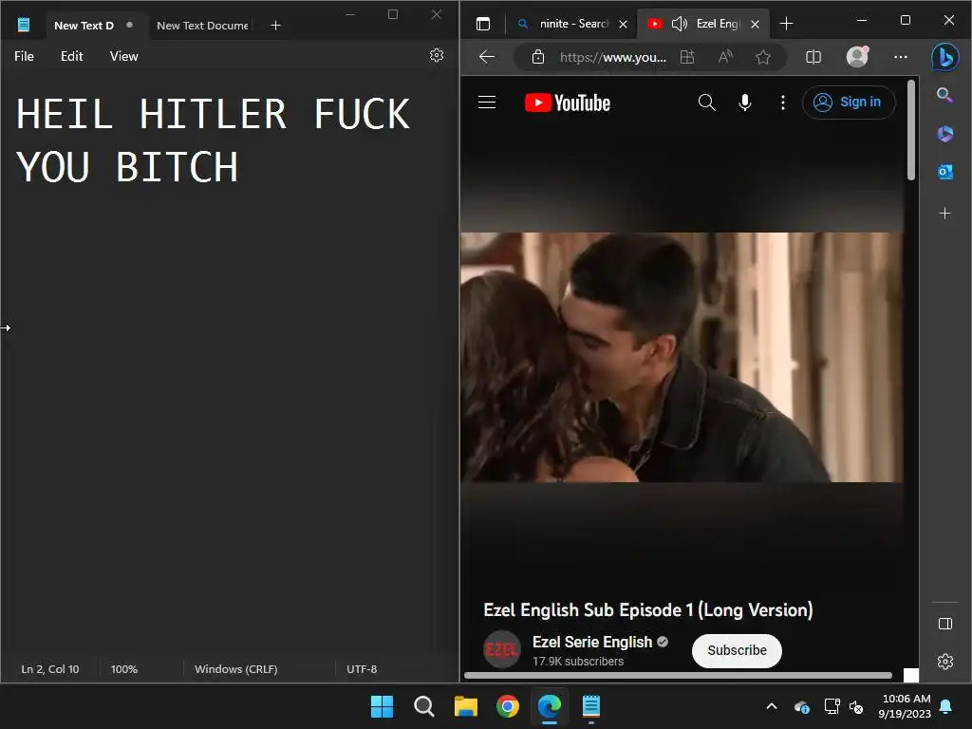The width and height of the screenshot is (972, 729).
Task: Open the Edge profile avatar
Action: (x=857, y=57)
